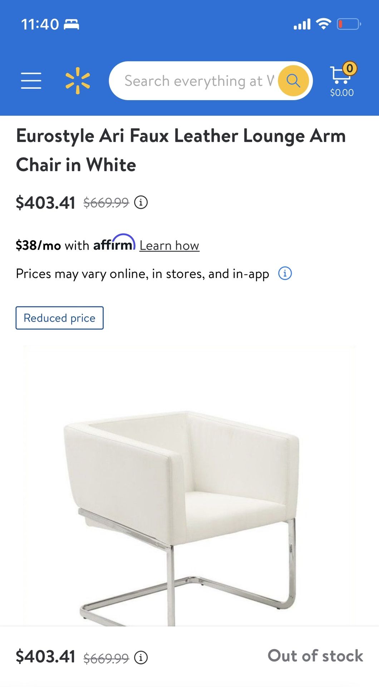Tap blue info icon after prices-may-vary text
This screenshot has width=379, height=687.
point(285,273)
